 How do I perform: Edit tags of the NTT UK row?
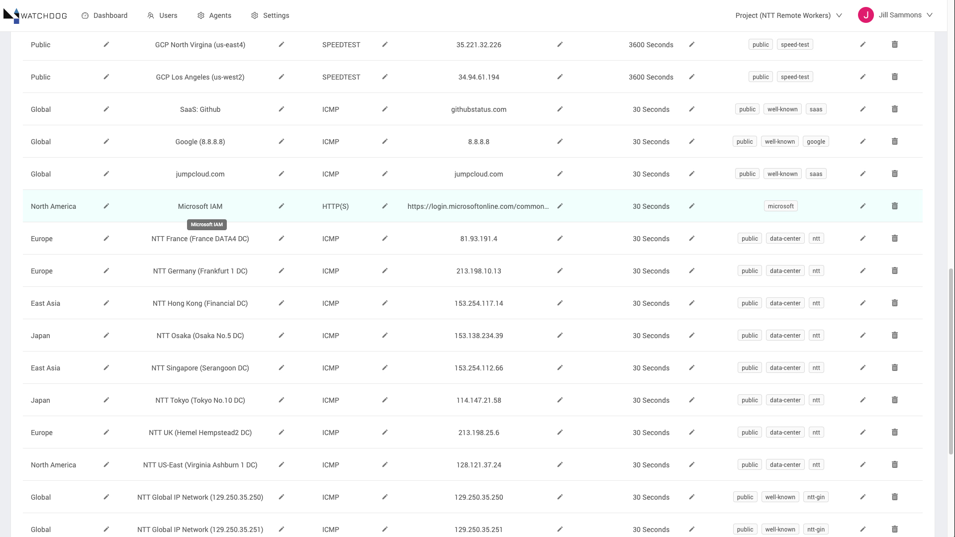(x=863, y=432)
